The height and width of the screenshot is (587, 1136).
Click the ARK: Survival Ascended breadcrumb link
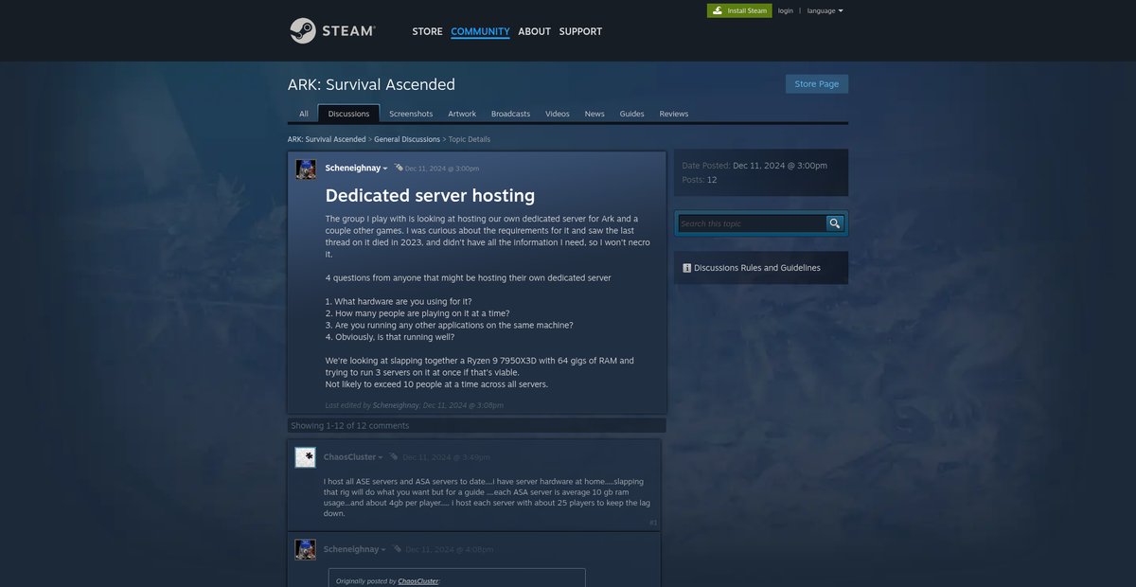click(327, 139)
